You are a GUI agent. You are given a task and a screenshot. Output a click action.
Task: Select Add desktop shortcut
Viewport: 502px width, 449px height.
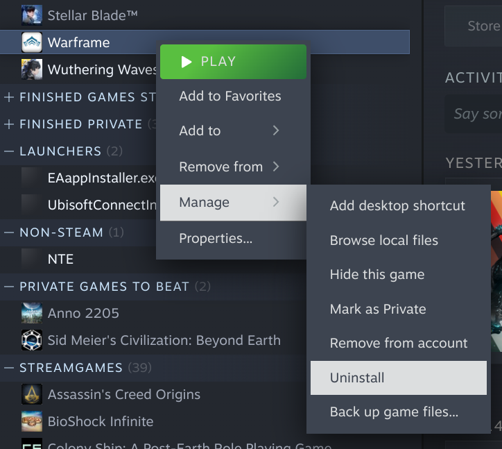coord(399,205)
